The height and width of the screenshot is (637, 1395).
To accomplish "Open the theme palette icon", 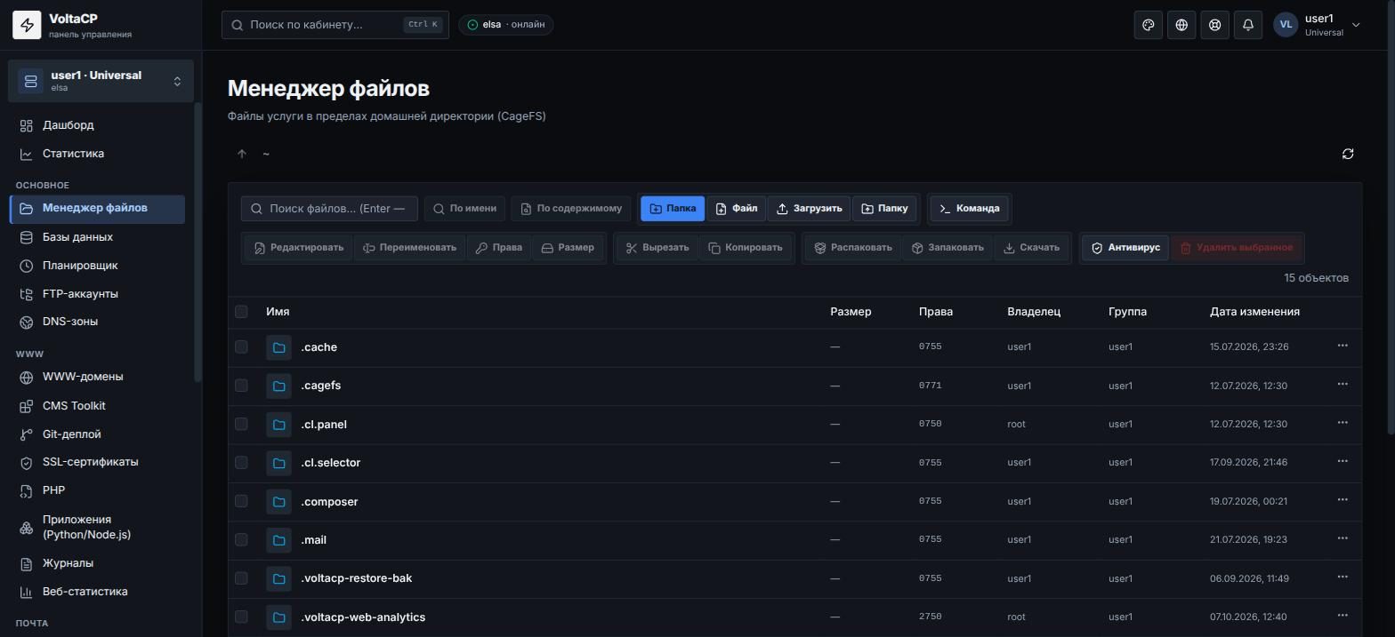I will [1149, 25].
